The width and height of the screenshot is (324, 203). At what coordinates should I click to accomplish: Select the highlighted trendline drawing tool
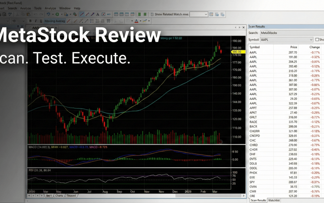82,14
